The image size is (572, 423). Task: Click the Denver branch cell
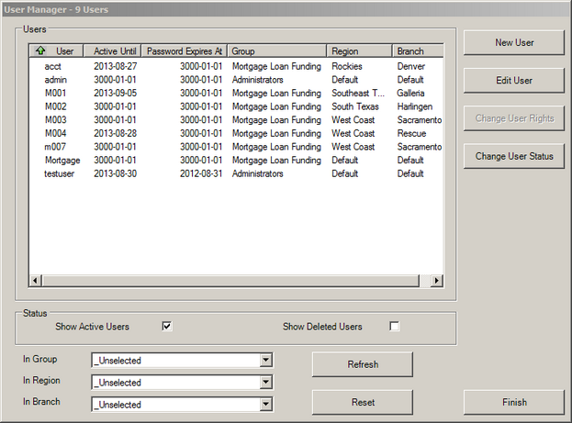411,66
